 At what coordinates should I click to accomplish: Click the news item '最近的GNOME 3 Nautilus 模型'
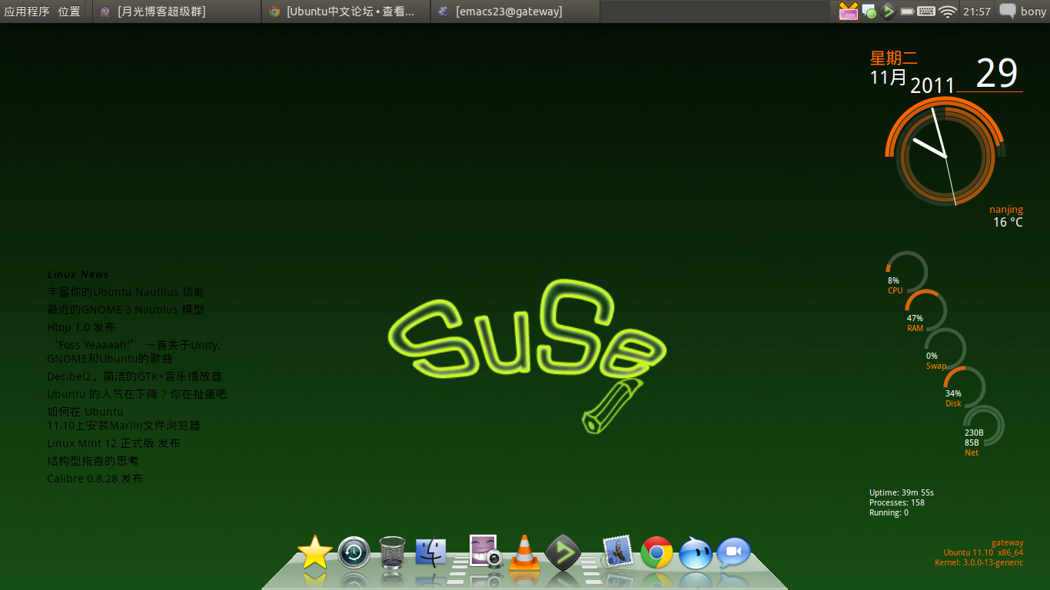[x=125, y=310]
